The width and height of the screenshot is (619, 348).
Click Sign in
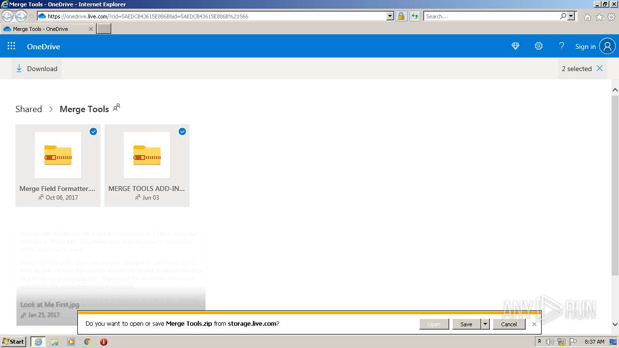click(x=585, y=46)
